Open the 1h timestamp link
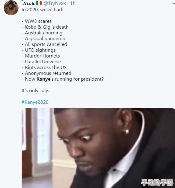175x188 pixels. pos(73,3)
